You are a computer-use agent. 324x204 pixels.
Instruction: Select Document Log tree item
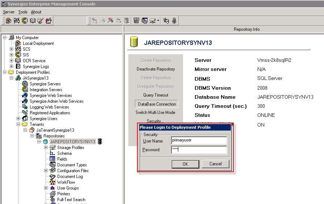pyautogui.click(x=70, y=177)
